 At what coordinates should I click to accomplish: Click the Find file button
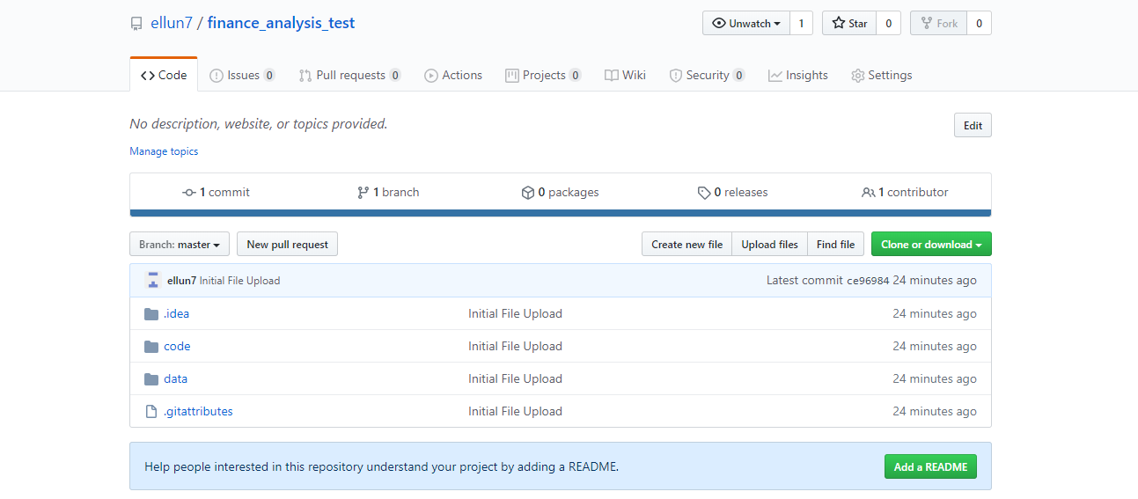tap(835, 245)
